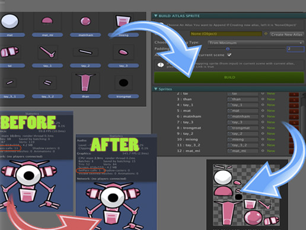Open object picker for the tay_3 sprite row

coord(263,122)
